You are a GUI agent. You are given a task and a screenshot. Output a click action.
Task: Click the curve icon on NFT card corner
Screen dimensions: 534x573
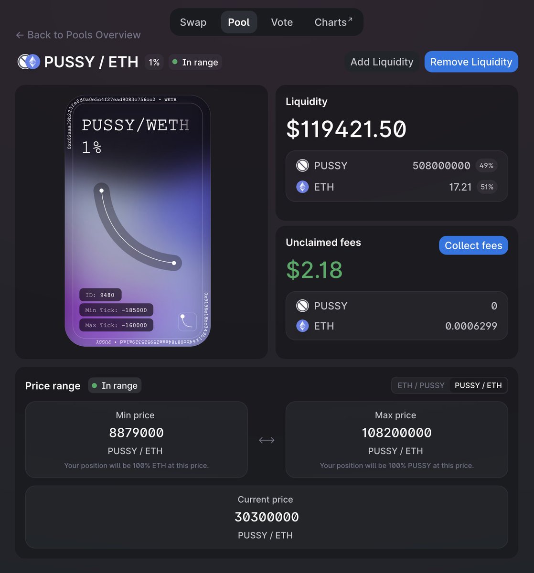click(x=188, y=322)
